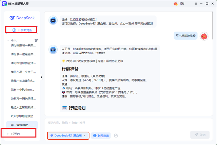The height and width of the screenshot is (145, 217).
Task: Minimize the application window
Action: point(201,4)
